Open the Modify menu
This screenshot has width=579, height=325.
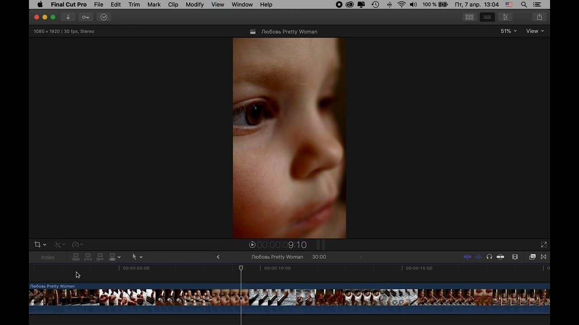point(195,5)
